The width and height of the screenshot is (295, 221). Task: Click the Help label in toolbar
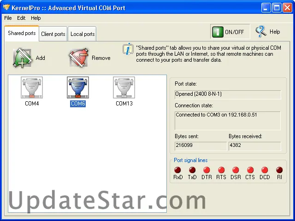(275, 32)
